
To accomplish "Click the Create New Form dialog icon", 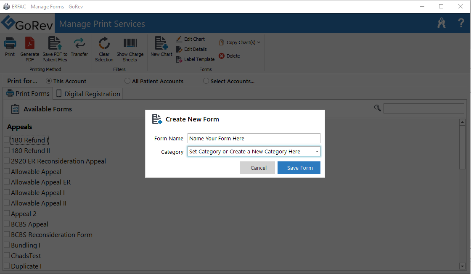I will [x=157, y=119].
